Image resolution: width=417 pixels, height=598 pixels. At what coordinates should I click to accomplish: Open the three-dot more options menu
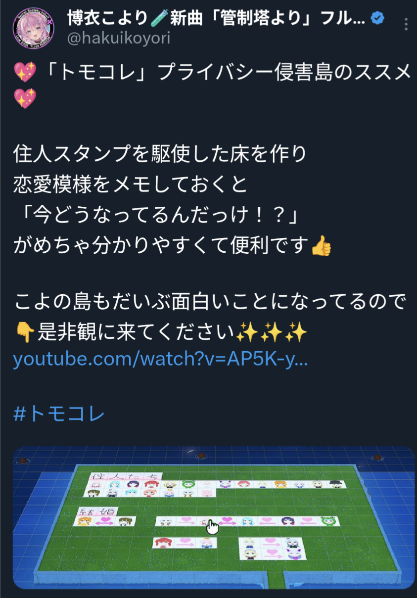pyautogui.click(x=406, y=24)
